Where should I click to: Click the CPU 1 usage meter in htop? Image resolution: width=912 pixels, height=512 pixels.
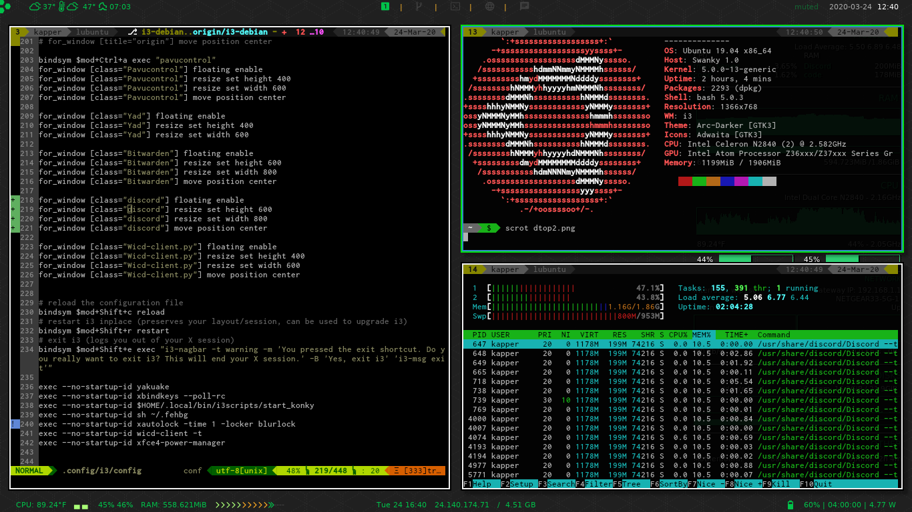click(569, 288)
